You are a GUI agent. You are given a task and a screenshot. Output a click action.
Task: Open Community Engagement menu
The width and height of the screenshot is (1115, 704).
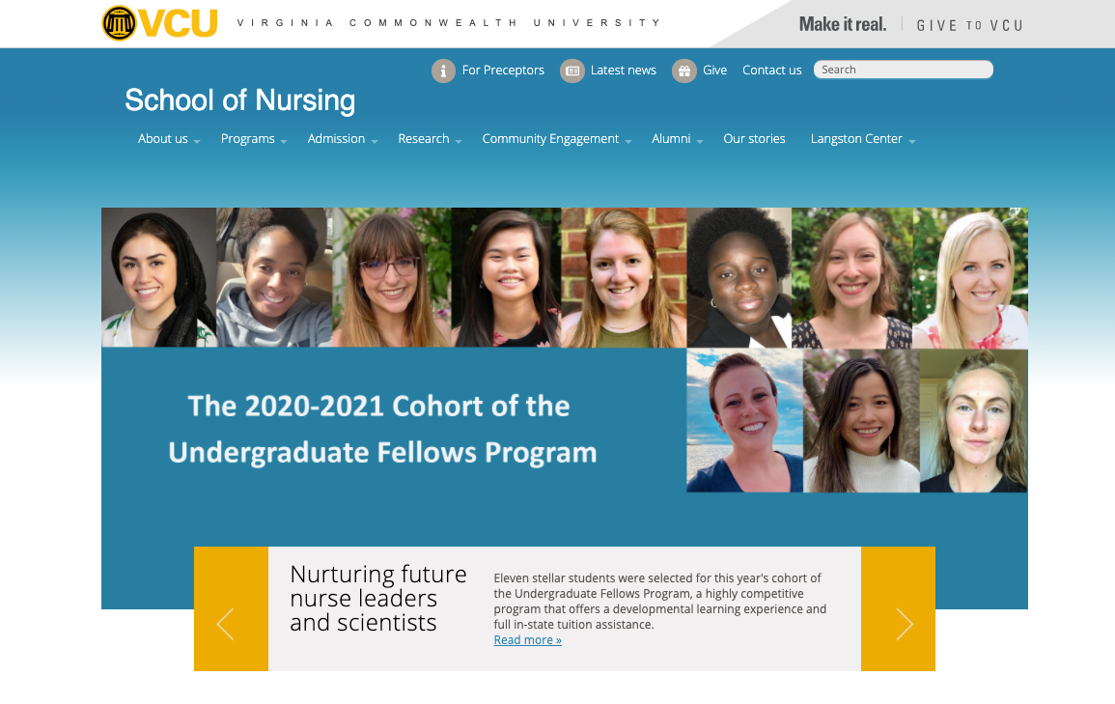[x=557, y=139]
